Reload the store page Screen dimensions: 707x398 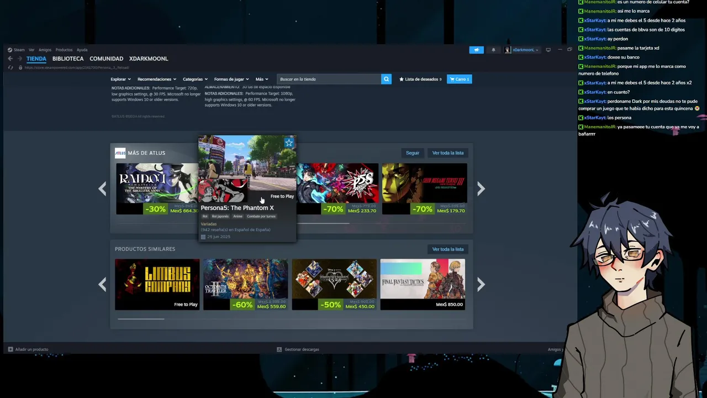10,67
